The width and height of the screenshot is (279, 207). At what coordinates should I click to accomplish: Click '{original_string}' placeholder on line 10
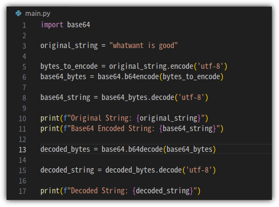[x=168, y=118]
